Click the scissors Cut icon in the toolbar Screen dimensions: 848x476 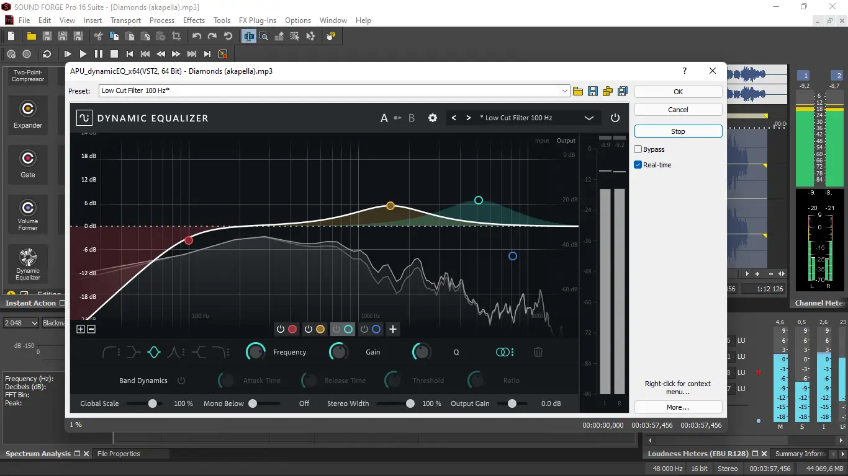[98, 37]
